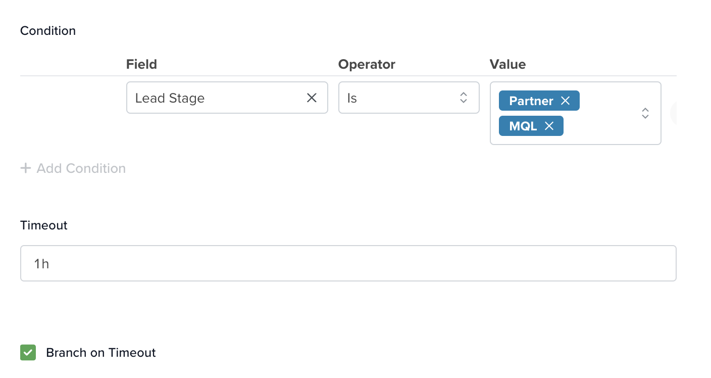
Task: Click the Field column header
Action: point(141,64)
